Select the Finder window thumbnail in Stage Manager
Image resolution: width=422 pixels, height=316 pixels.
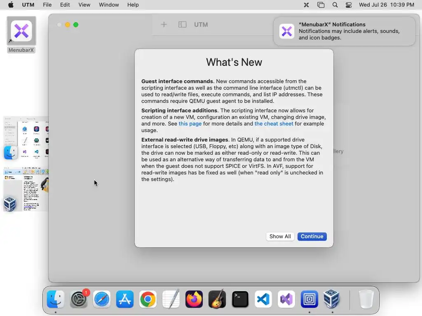(26, 138)
